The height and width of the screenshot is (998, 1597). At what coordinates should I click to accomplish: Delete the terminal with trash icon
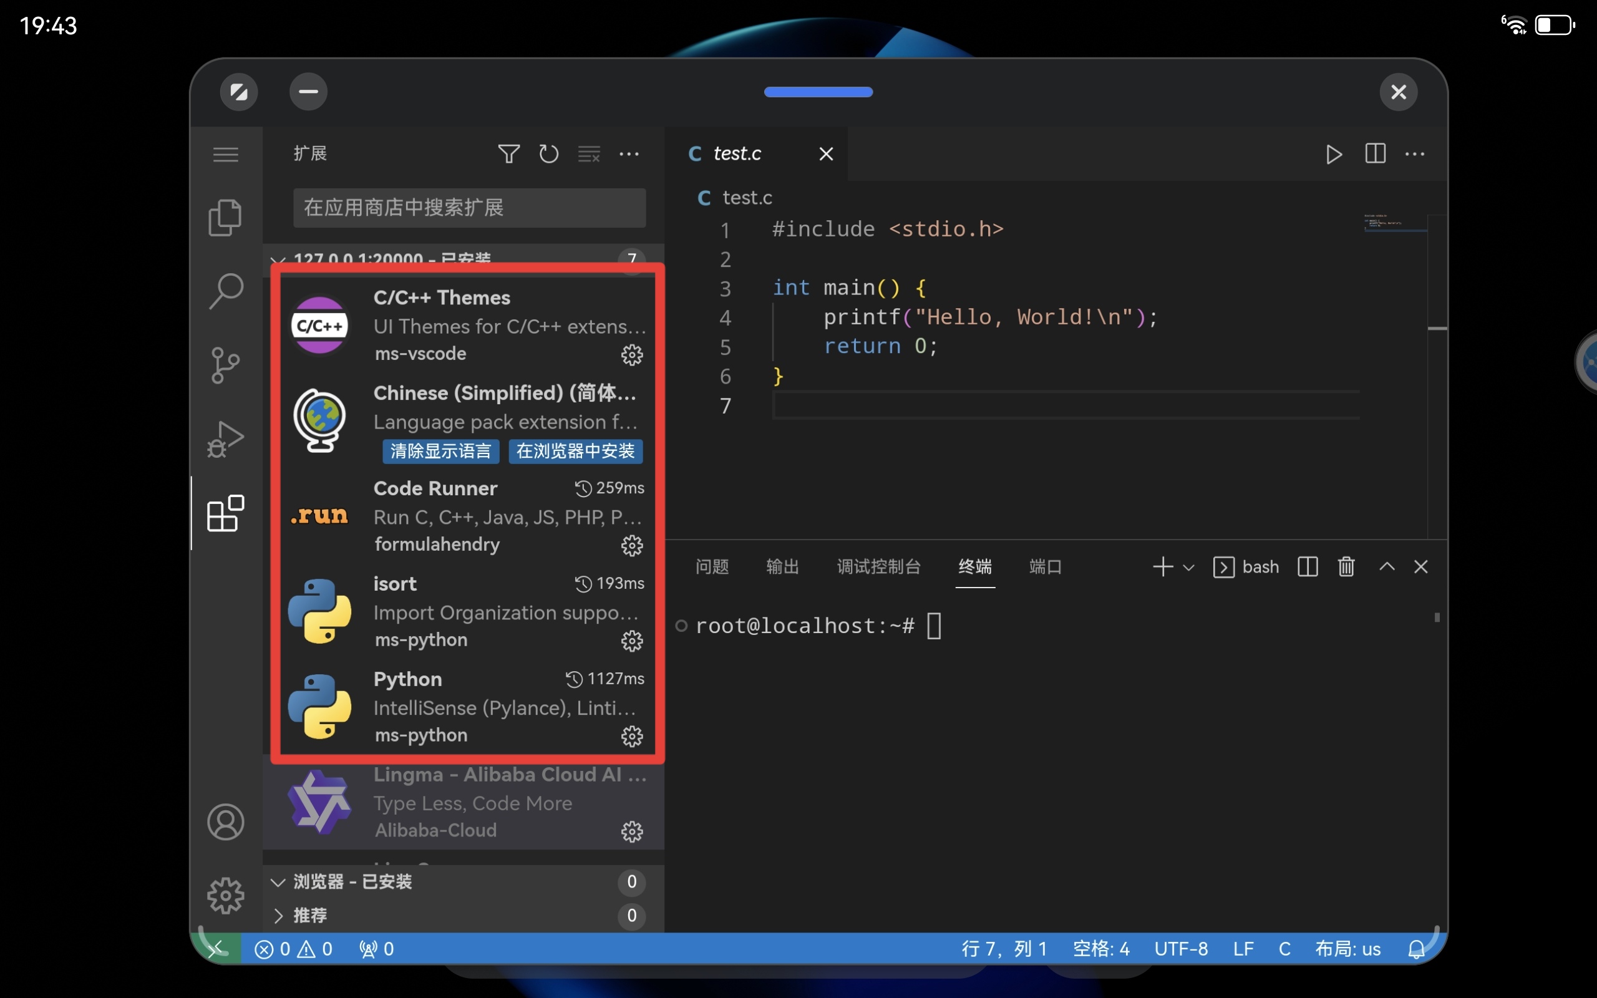coord(1346,567)
